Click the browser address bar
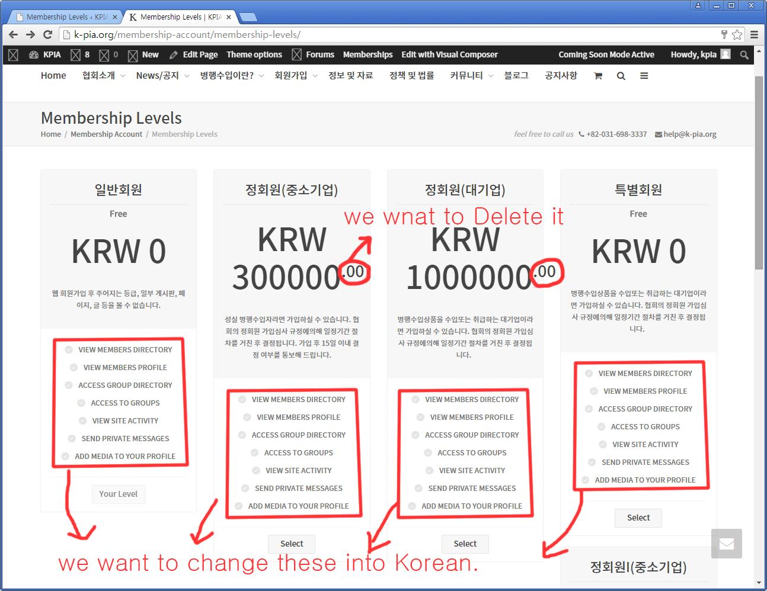 pyautogui.click(x=385, y=35)
